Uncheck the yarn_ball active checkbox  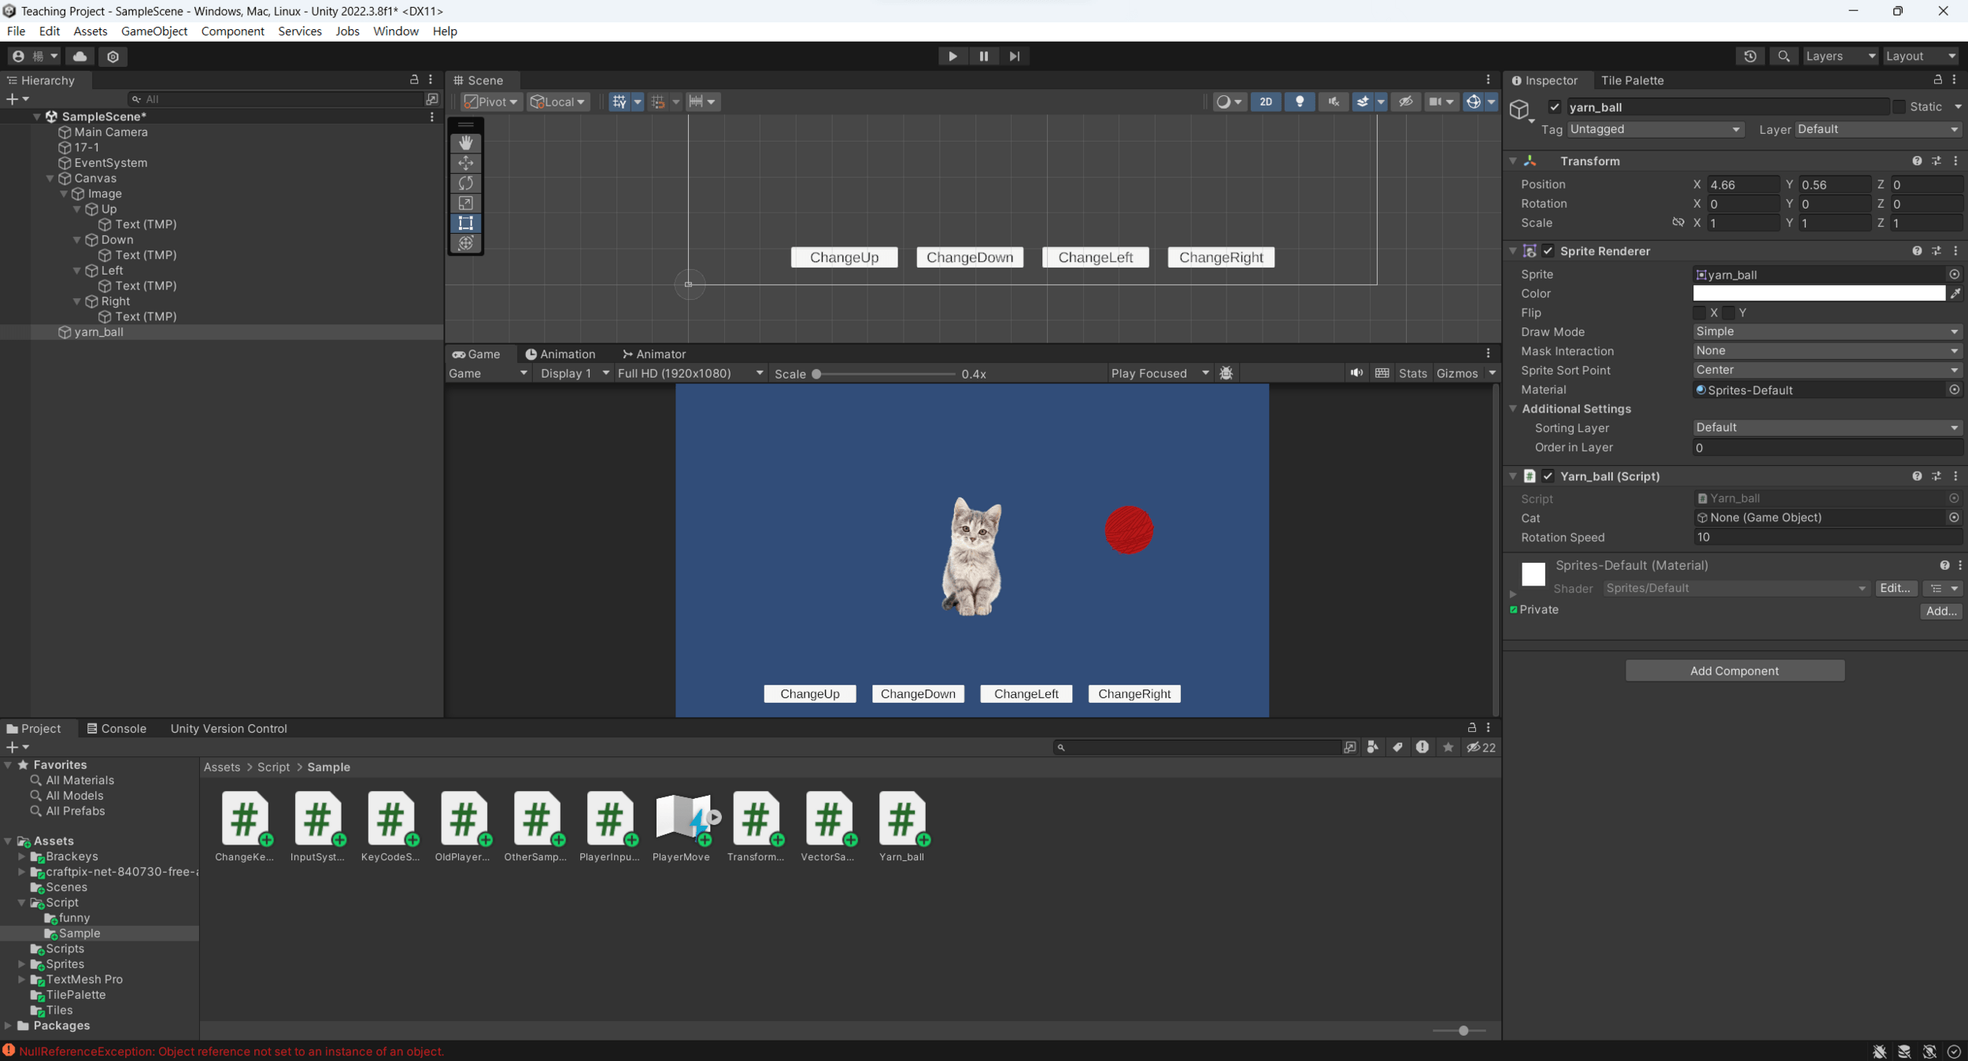pos(1554,107)
